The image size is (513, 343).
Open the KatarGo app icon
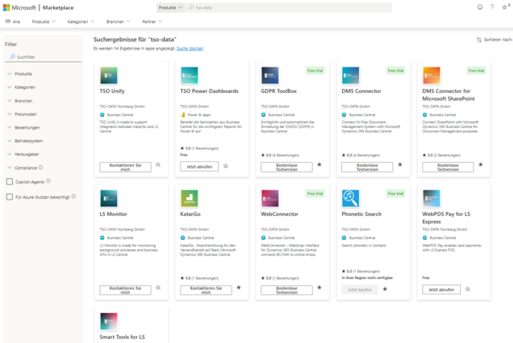(190, 199)
